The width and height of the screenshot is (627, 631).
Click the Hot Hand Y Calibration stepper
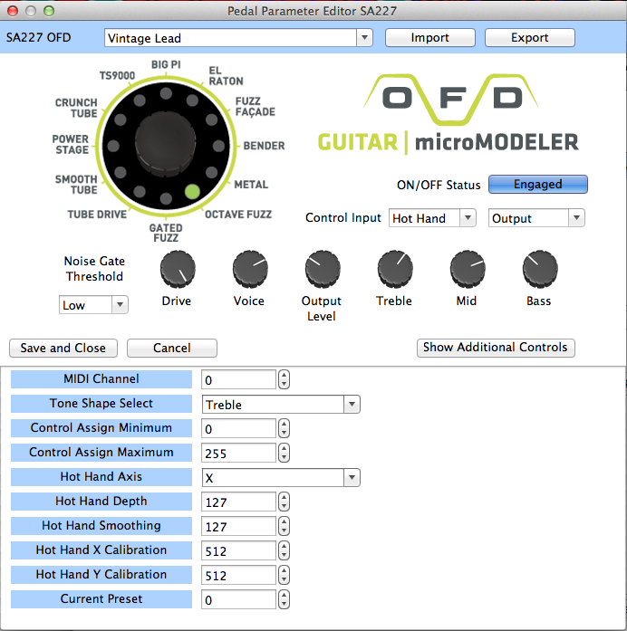click(284, 575)
